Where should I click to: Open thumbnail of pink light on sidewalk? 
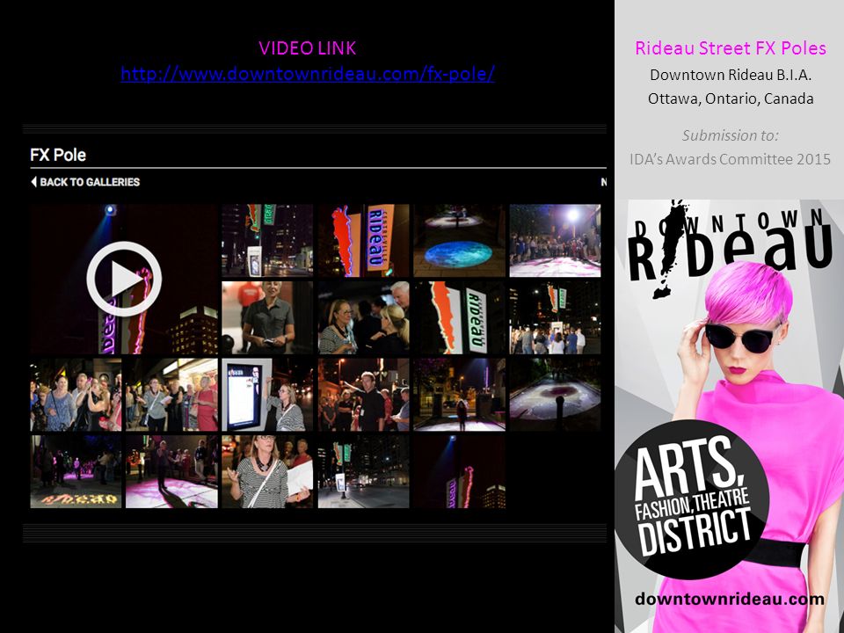click(x=171, y=471)
